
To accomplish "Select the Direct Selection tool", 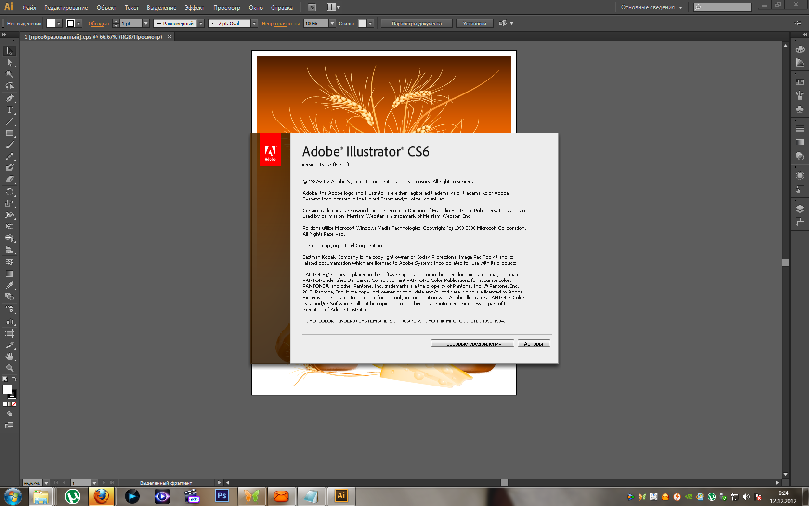I will point(9,63).
